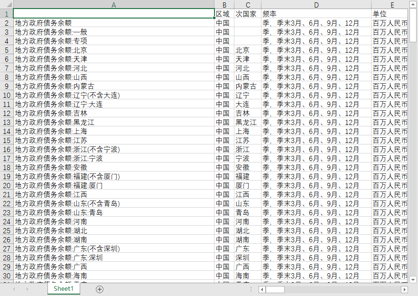Click '中国' in the 天津 row
Screen dimensions: 418x296
tap(224, 59)
